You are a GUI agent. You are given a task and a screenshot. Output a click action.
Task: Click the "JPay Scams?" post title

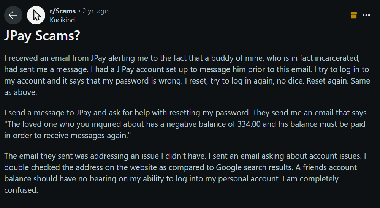tap(42, 36)
